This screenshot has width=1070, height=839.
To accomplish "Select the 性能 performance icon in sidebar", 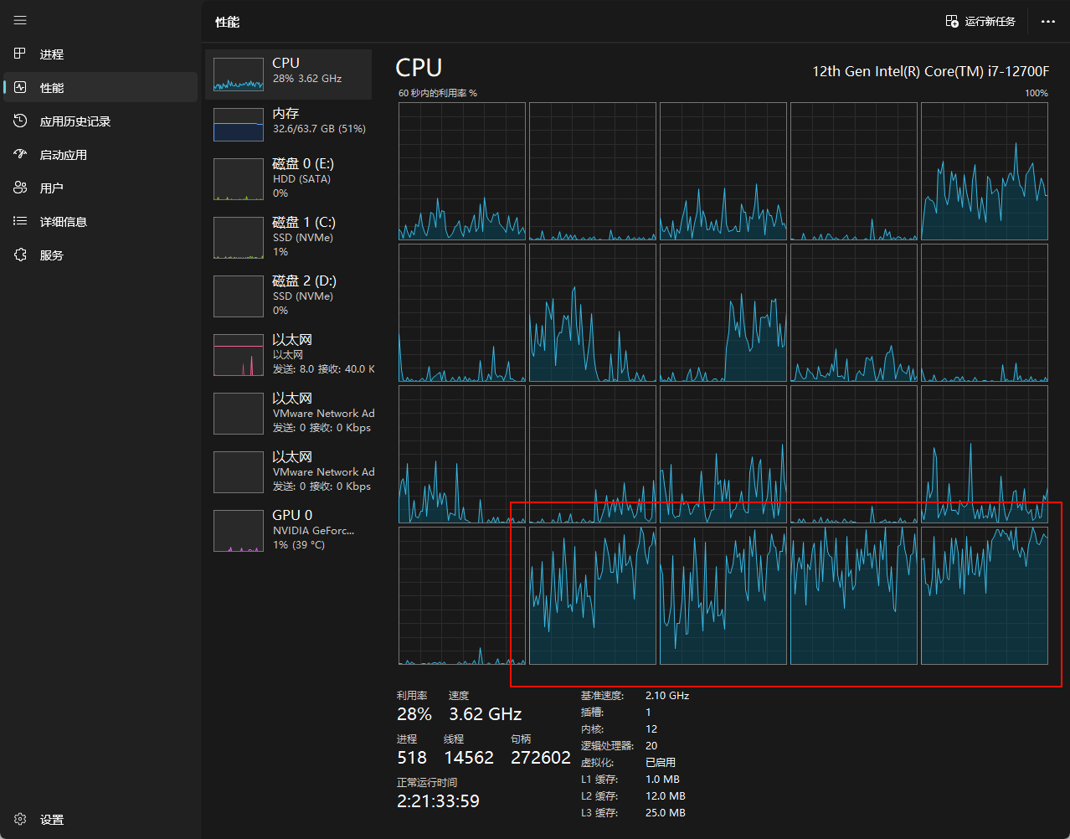I will pos(20,87).
